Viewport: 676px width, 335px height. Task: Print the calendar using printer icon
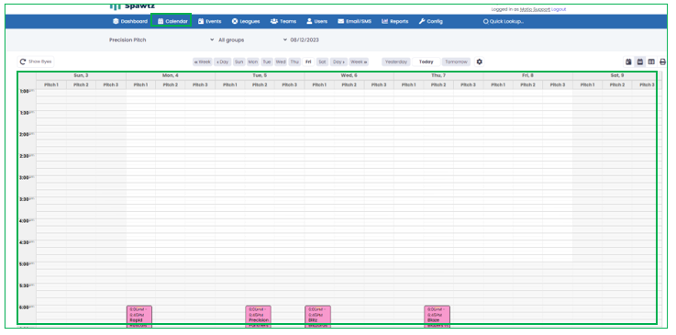[662, 62]
